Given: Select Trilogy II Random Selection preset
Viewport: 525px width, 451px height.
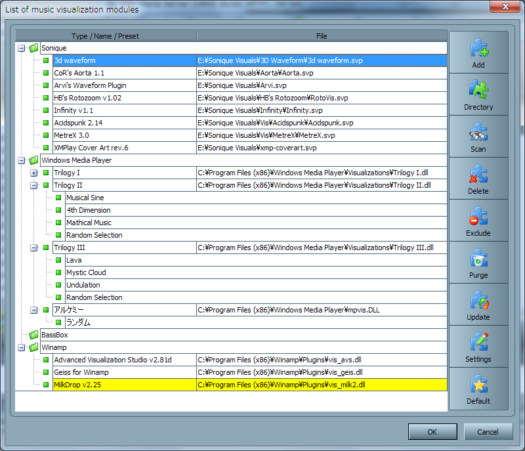Looking at the screenshot, I should coord(94,235).
